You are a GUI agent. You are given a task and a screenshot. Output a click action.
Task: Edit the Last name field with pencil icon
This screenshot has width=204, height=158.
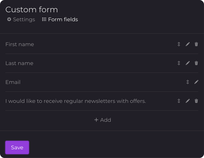(x=188, y=63)
